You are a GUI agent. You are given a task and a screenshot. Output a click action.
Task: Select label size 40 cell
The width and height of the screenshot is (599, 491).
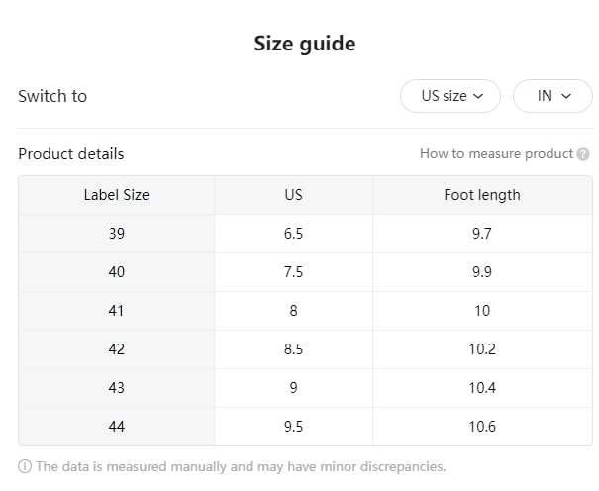click(116, 272)
